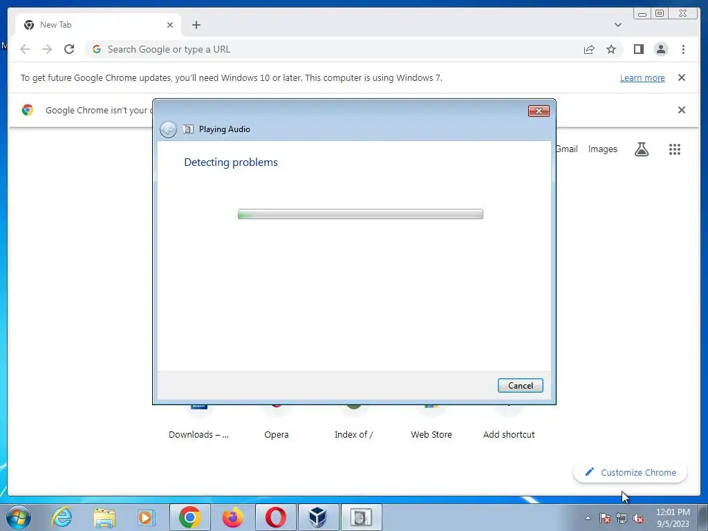The height and width of the screenshot is (531, 708).
Task: Show hidden system tray icons
Action: 588,518
